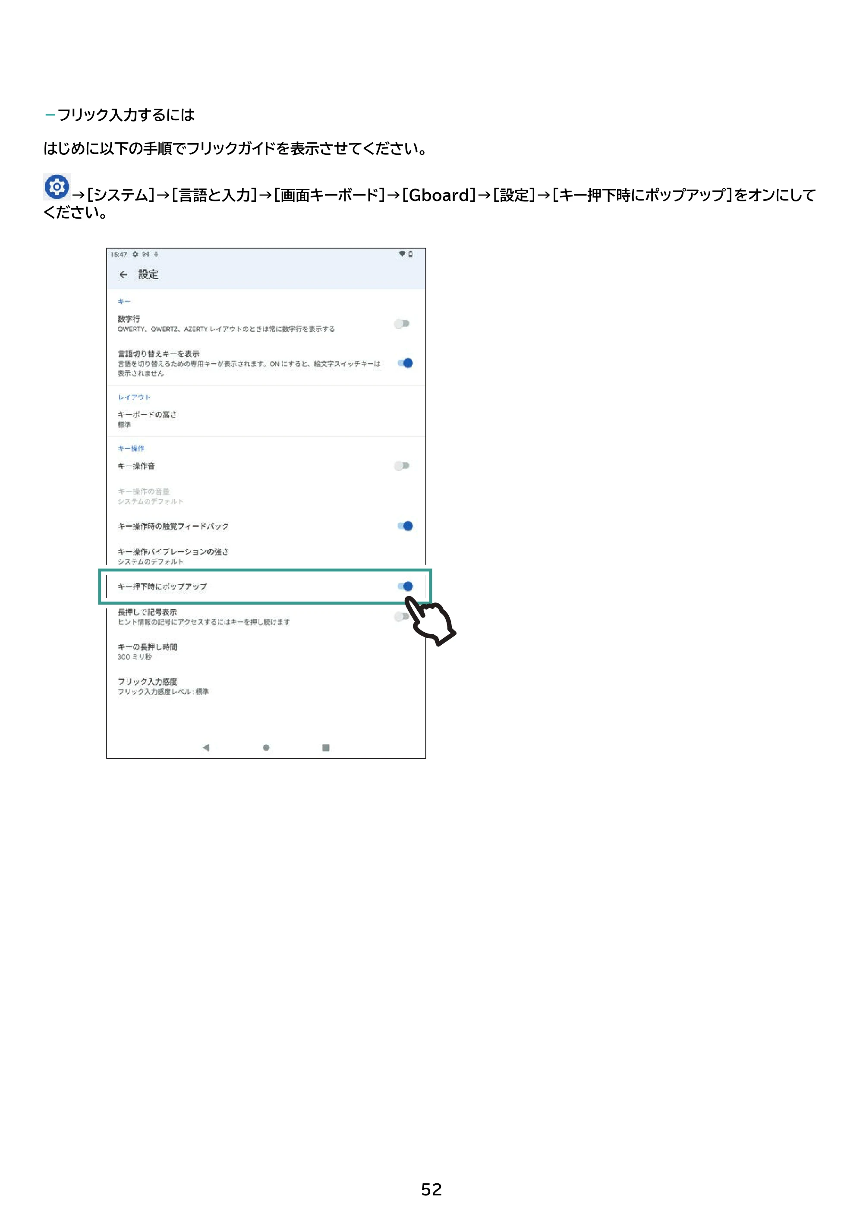
Task: Tap the settings gear in status bar
Action: pos(135,254)
